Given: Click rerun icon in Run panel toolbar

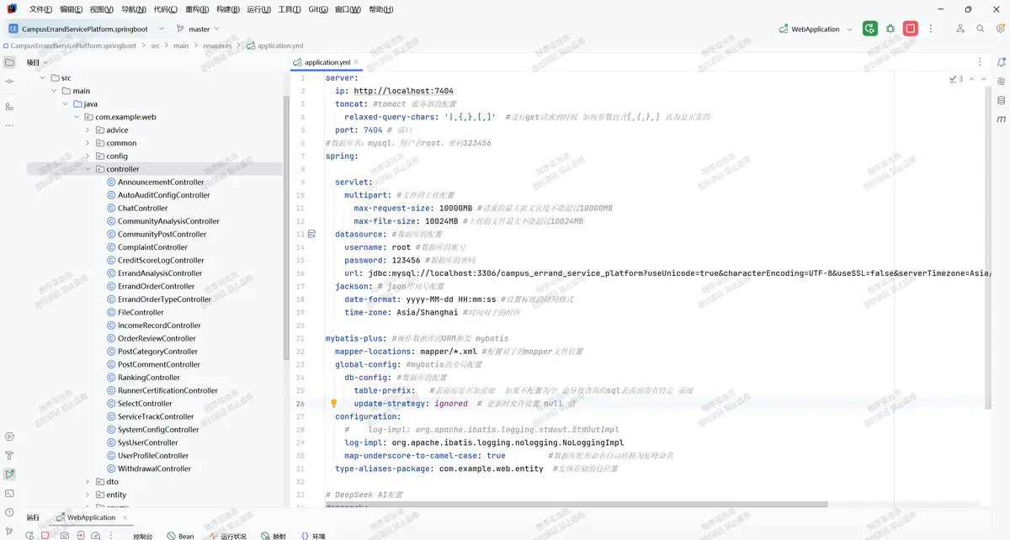Looking at the screenshot, I should coord(29,536).
